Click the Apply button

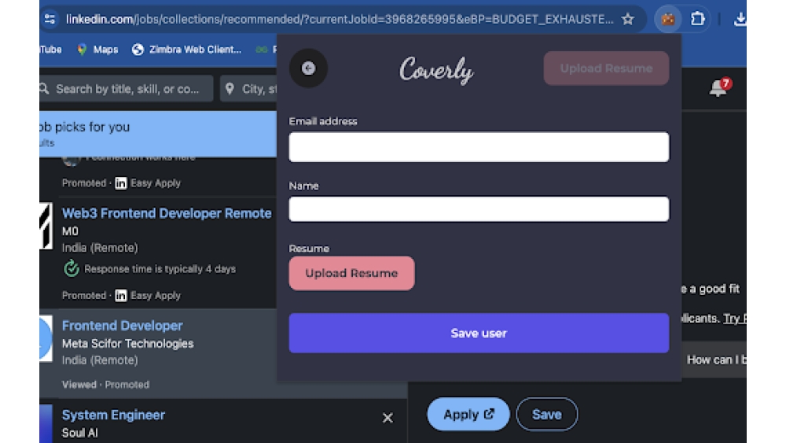click(468, 415)
